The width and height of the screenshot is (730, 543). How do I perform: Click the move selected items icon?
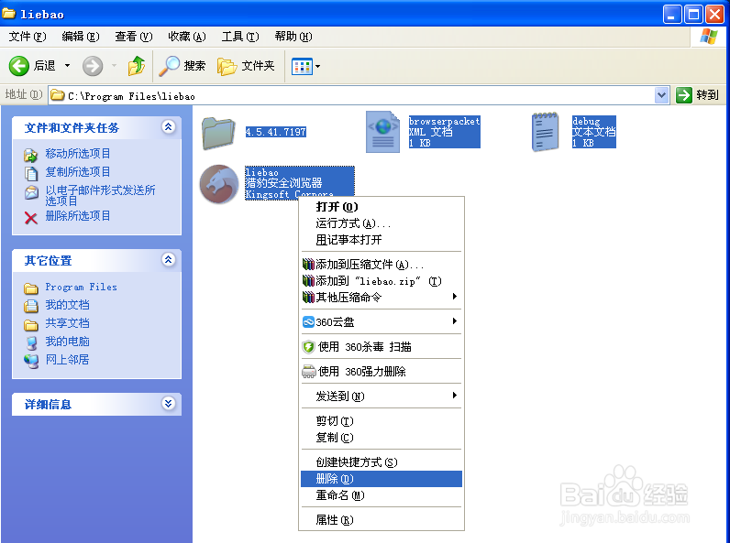tap(31, 155)
